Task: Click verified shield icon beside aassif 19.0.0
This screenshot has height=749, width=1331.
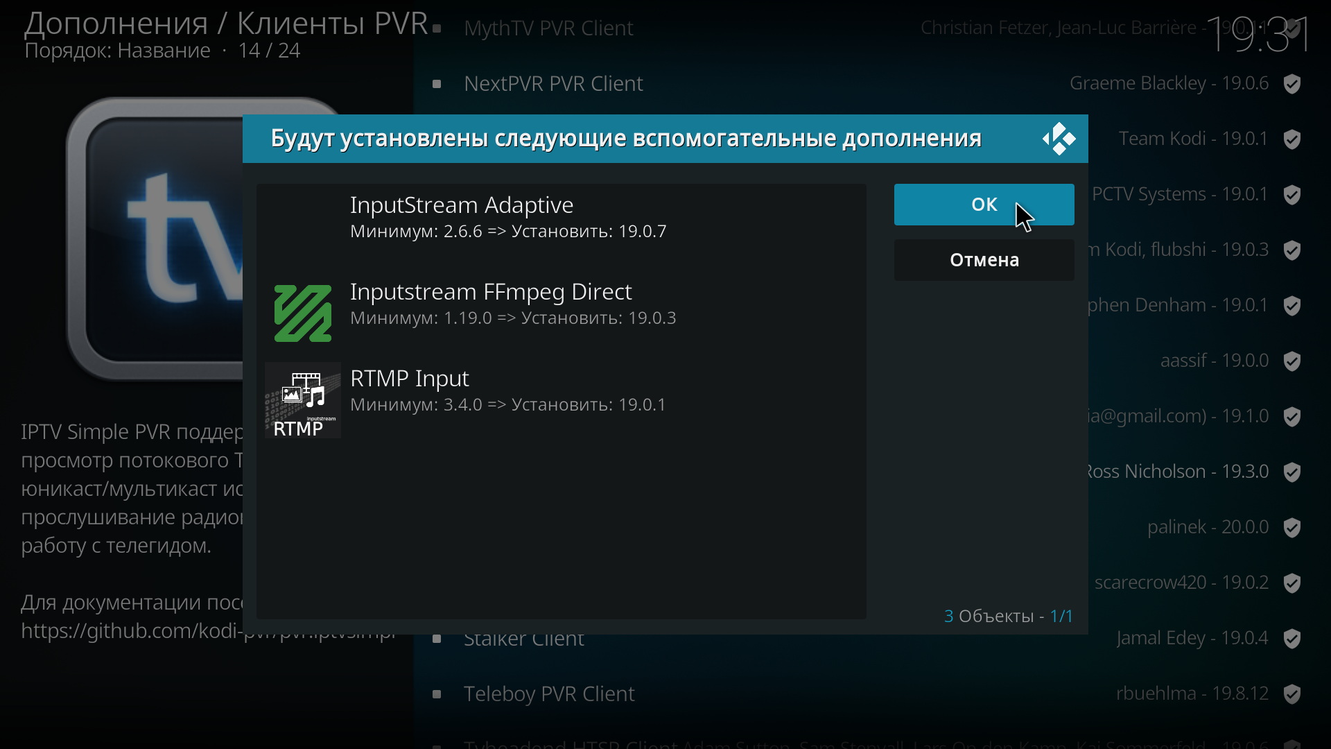Action: pos(1291,361)
